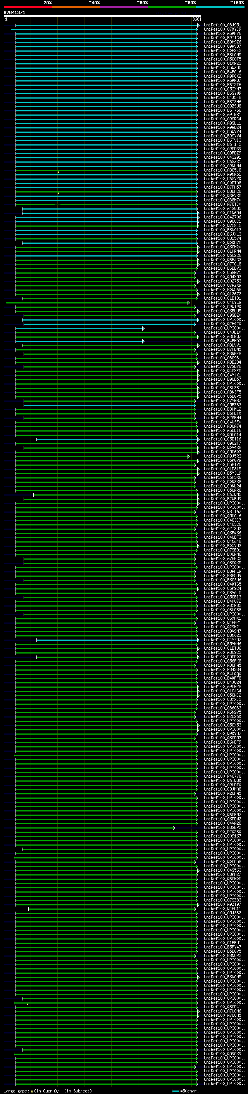248x1094 pixels.
Task: Click the UniRef100_A5AKQ7 label
Action: point(222,81)
